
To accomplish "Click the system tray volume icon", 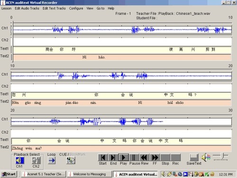I will click(164, 174).
